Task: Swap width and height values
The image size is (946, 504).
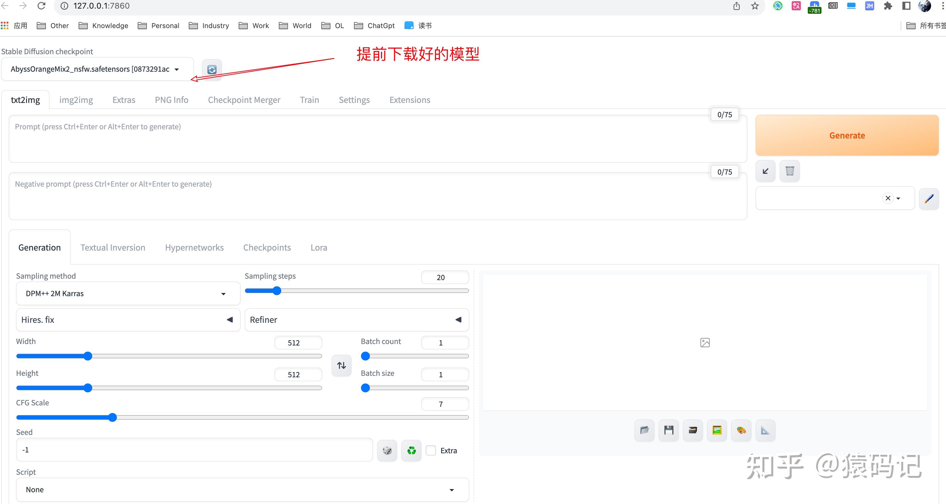Action: point(342,365)
